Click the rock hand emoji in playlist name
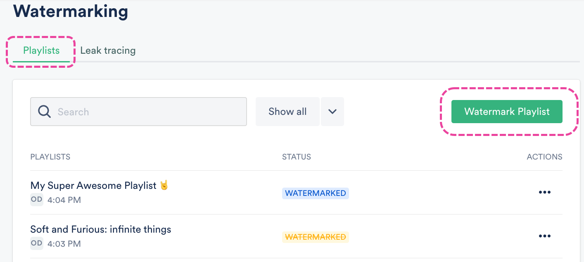The image size is (584, 262). [x=164, y=185]
